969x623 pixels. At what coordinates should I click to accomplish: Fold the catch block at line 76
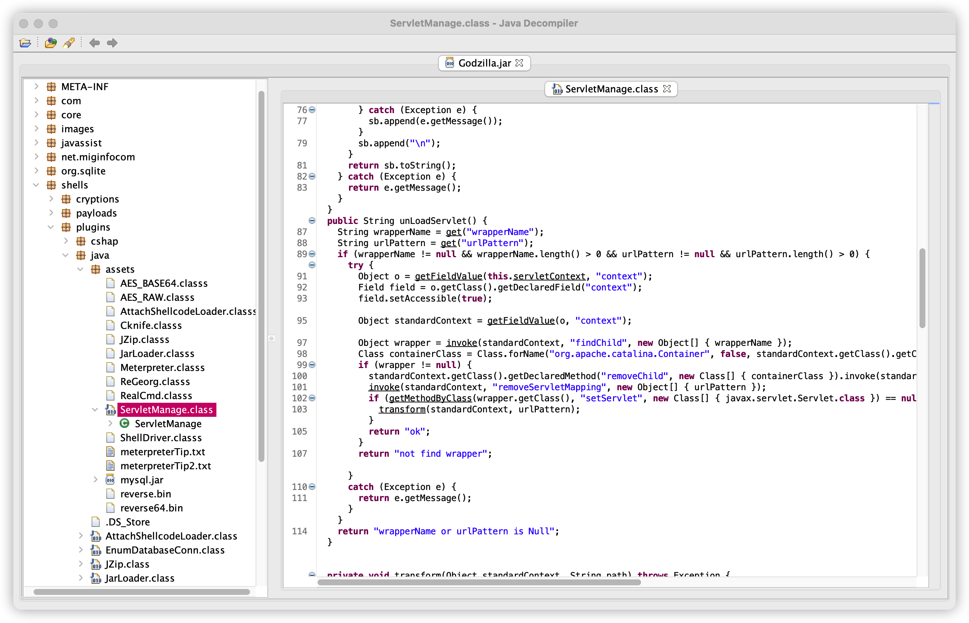click(x=312, y=110)
